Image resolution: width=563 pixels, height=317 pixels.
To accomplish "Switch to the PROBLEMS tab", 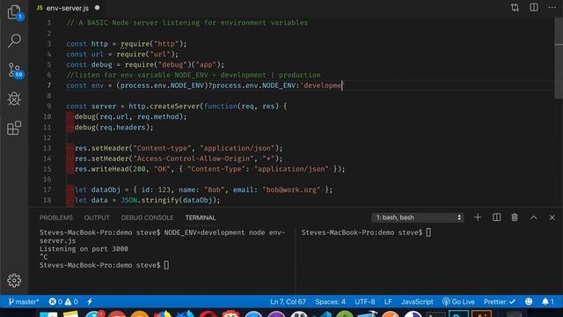I will [56, 217].
